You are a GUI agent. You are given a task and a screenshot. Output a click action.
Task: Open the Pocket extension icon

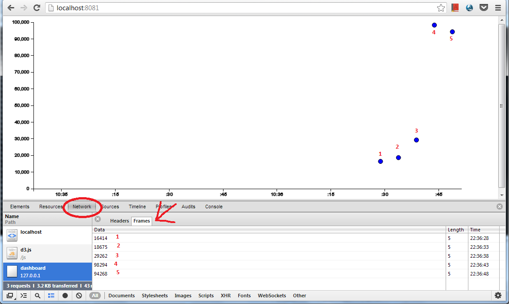pos(484,8)
